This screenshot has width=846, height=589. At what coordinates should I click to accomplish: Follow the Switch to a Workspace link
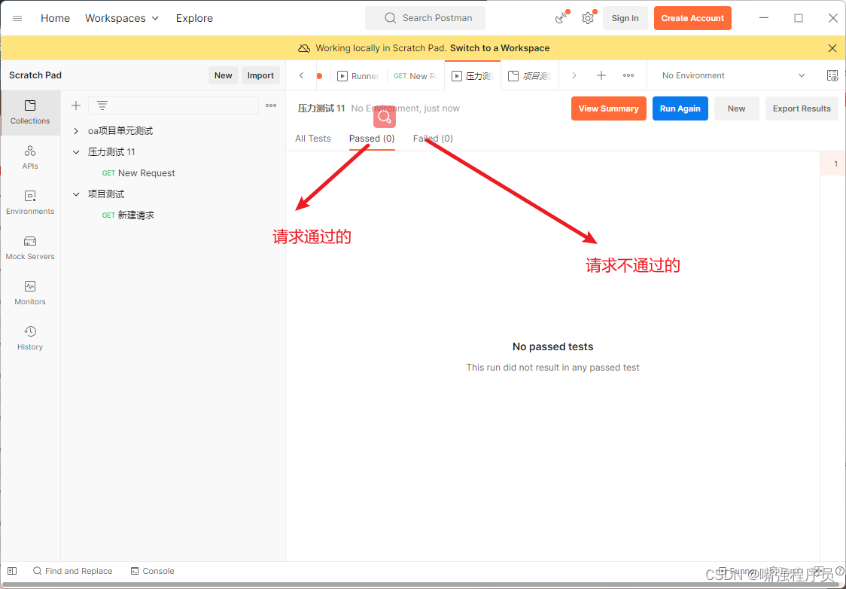click(500, 48)
